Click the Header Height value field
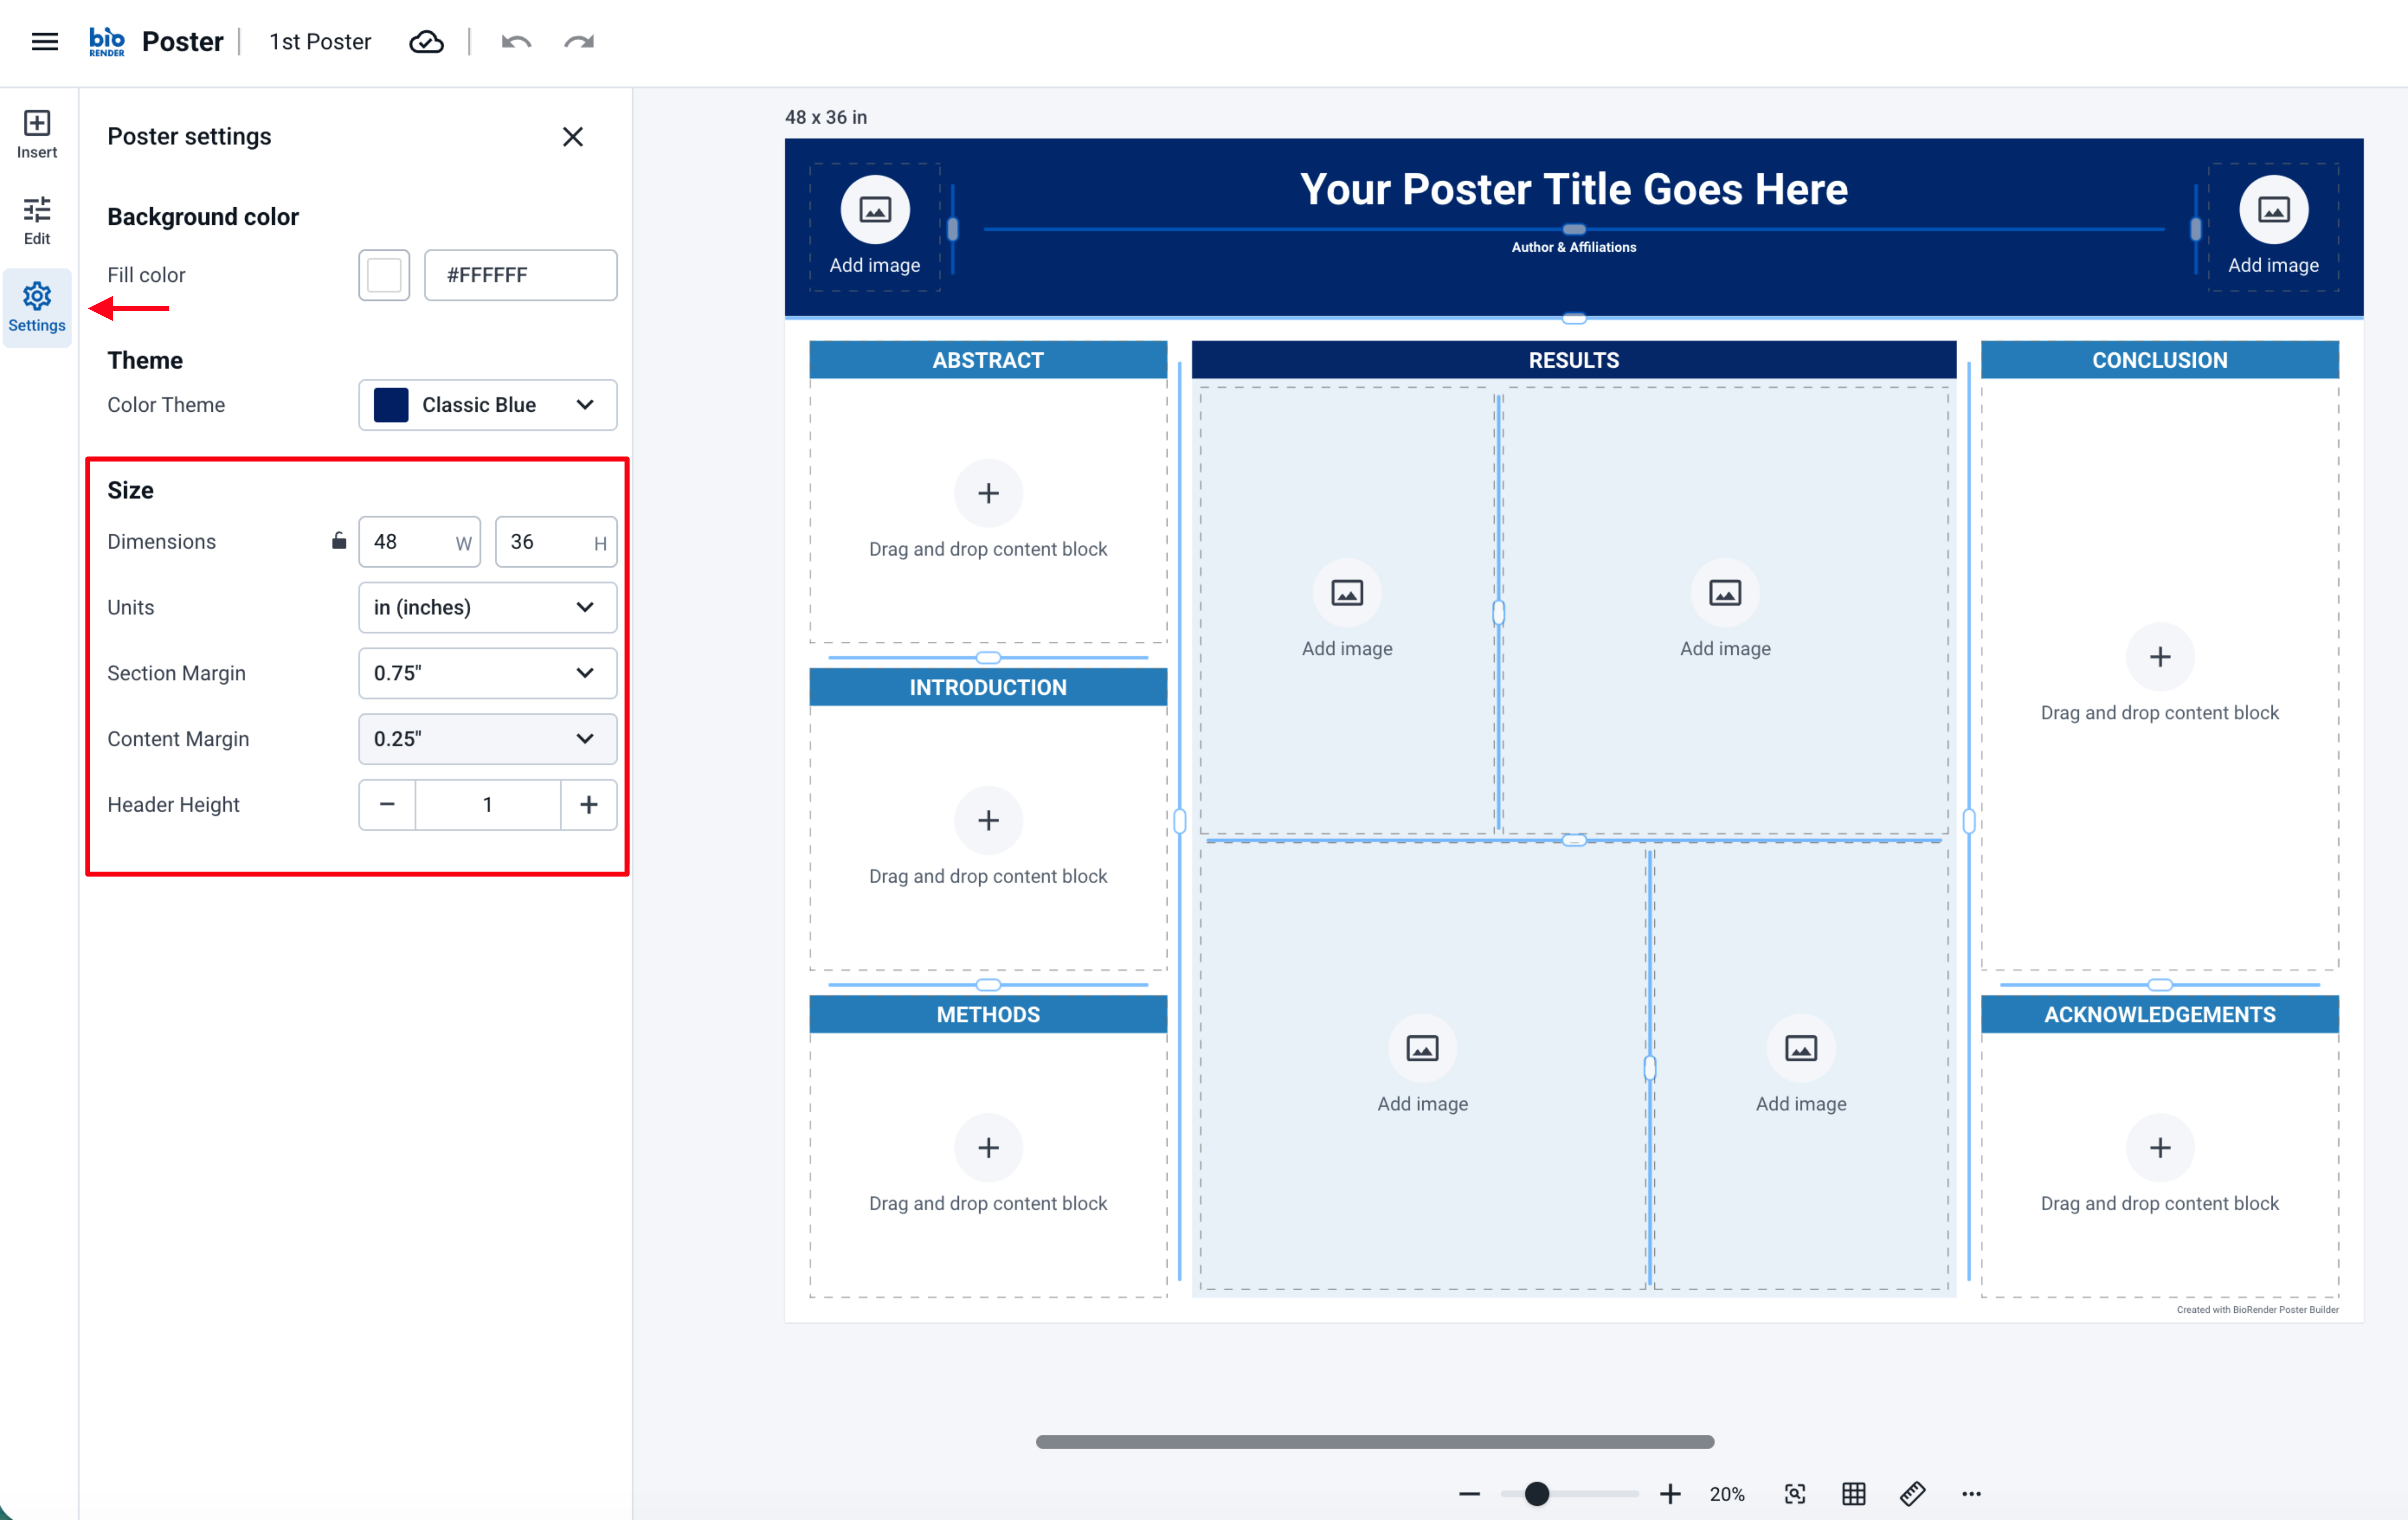The image size is (2408, 1525). (x=488, y=805)
